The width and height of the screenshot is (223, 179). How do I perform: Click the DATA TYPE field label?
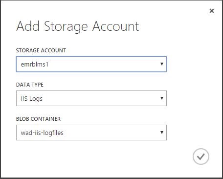[x=30, y=85]
